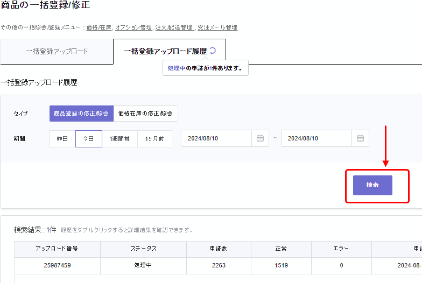Select 商品登録の修正/照会 type option
The width and height of the screenshot is (422, 283).
point(81,114)
